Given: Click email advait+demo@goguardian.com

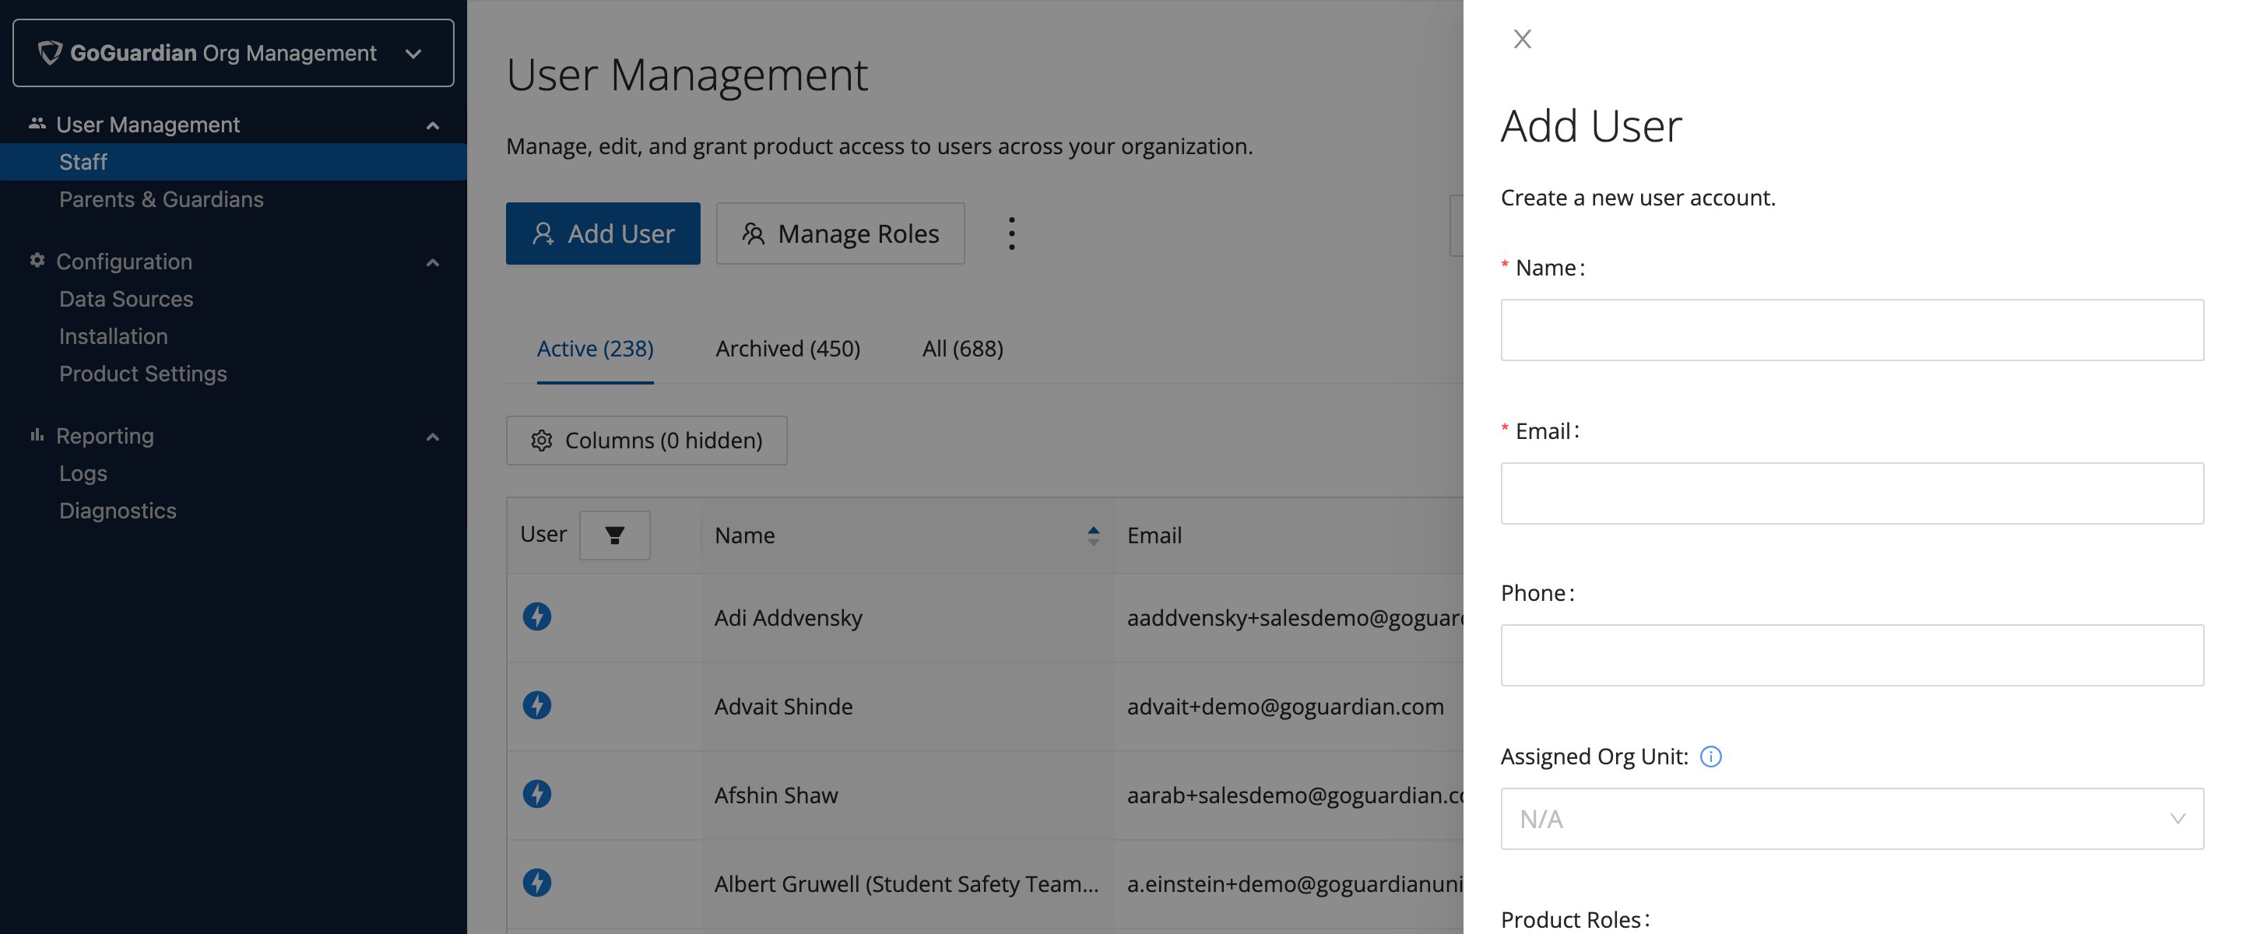Looking at the screenshot, I should (1285, 707).
